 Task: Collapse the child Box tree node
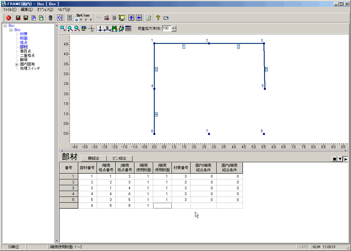[x=11, y=30]
